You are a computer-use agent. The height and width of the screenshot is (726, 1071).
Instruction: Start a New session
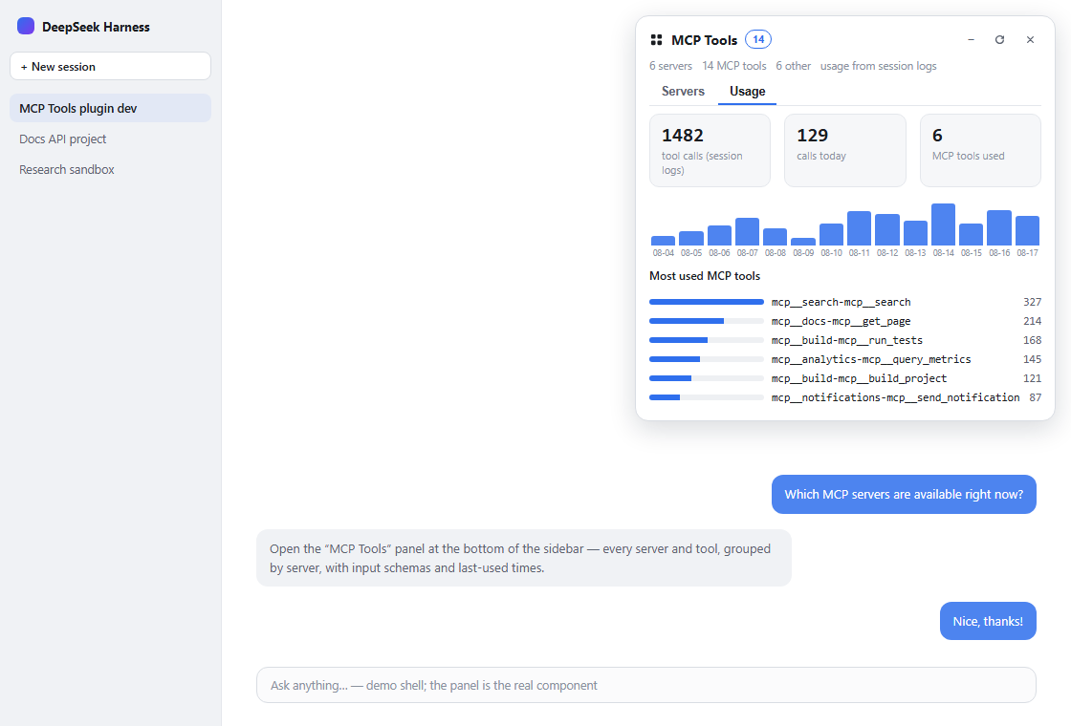(x=110, y=66)
